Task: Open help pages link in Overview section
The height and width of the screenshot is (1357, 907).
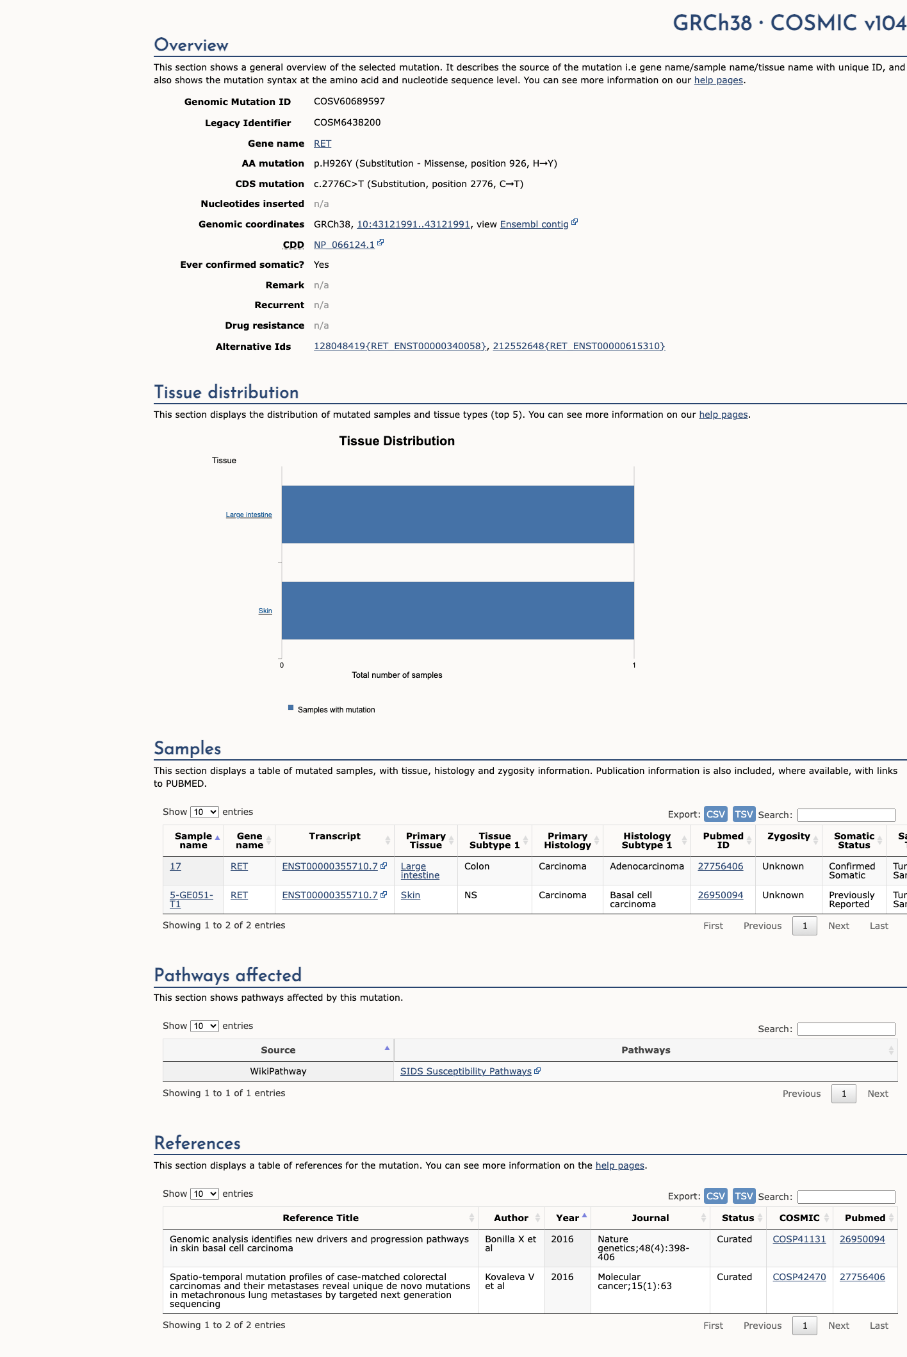Action: point(719,80)
